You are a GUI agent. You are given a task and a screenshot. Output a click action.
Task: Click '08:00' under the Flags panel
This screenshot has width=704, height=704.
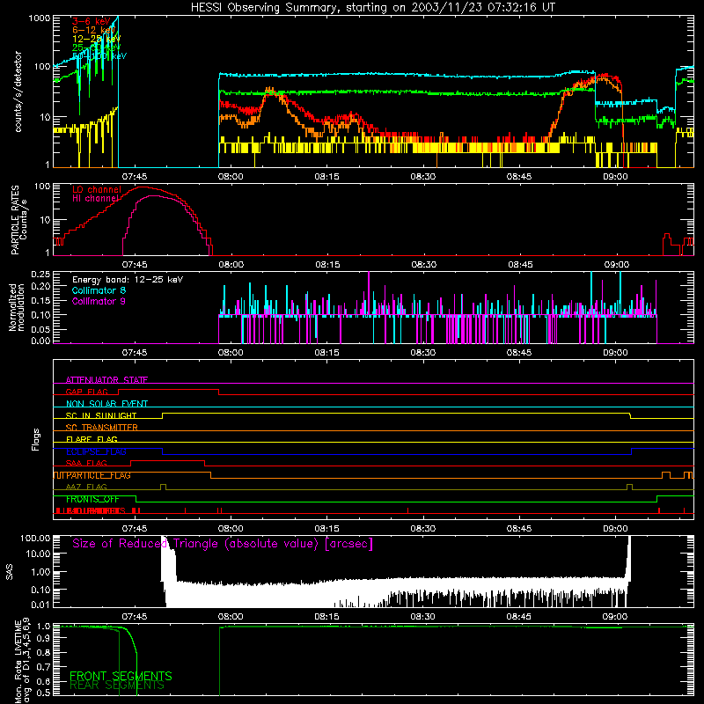(231, 529)
